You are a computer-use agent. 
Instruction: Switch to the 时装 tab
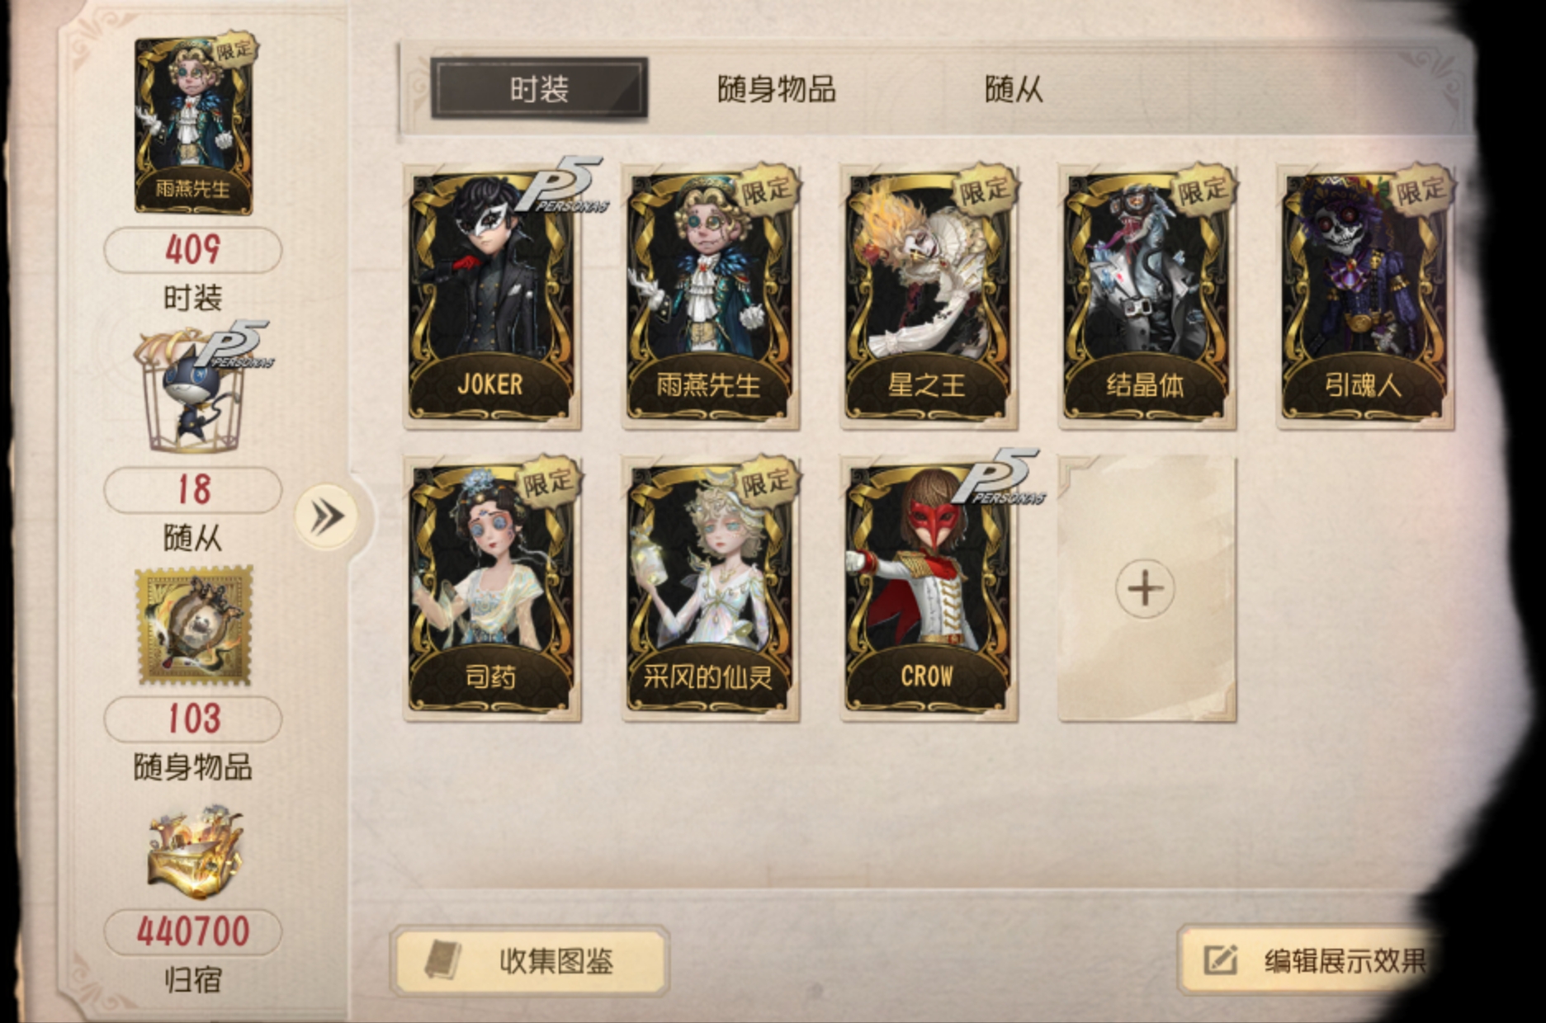[x=539, y=88]
